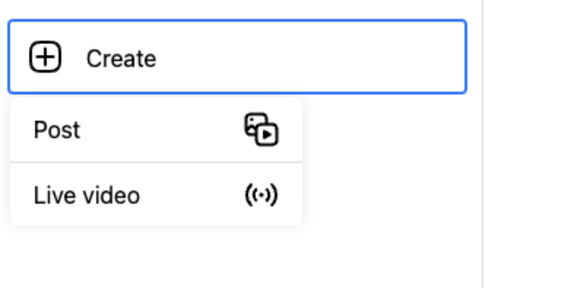This screenshot has height=288, width=574.
Task: Collapse the Create dropdown menu
Action: tap(236, 58)
